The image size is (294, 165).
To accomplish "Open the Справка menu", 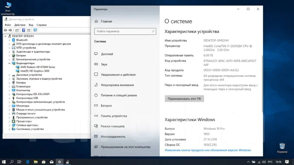I will pyautogui.click(x=41, y=25).
